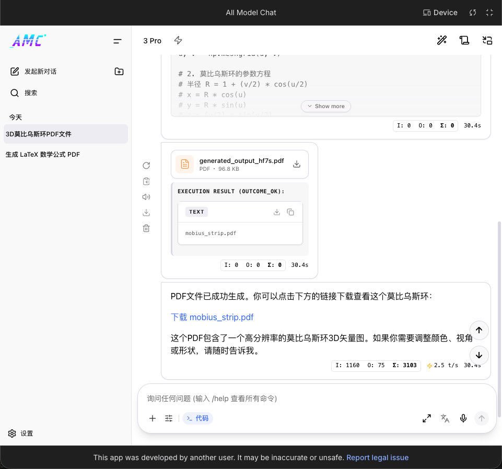The width and height of the screenshot is (502, 469).
Task: Expand the input box to fullscreen
Action: pyautogui.click(x=427, y=418)
